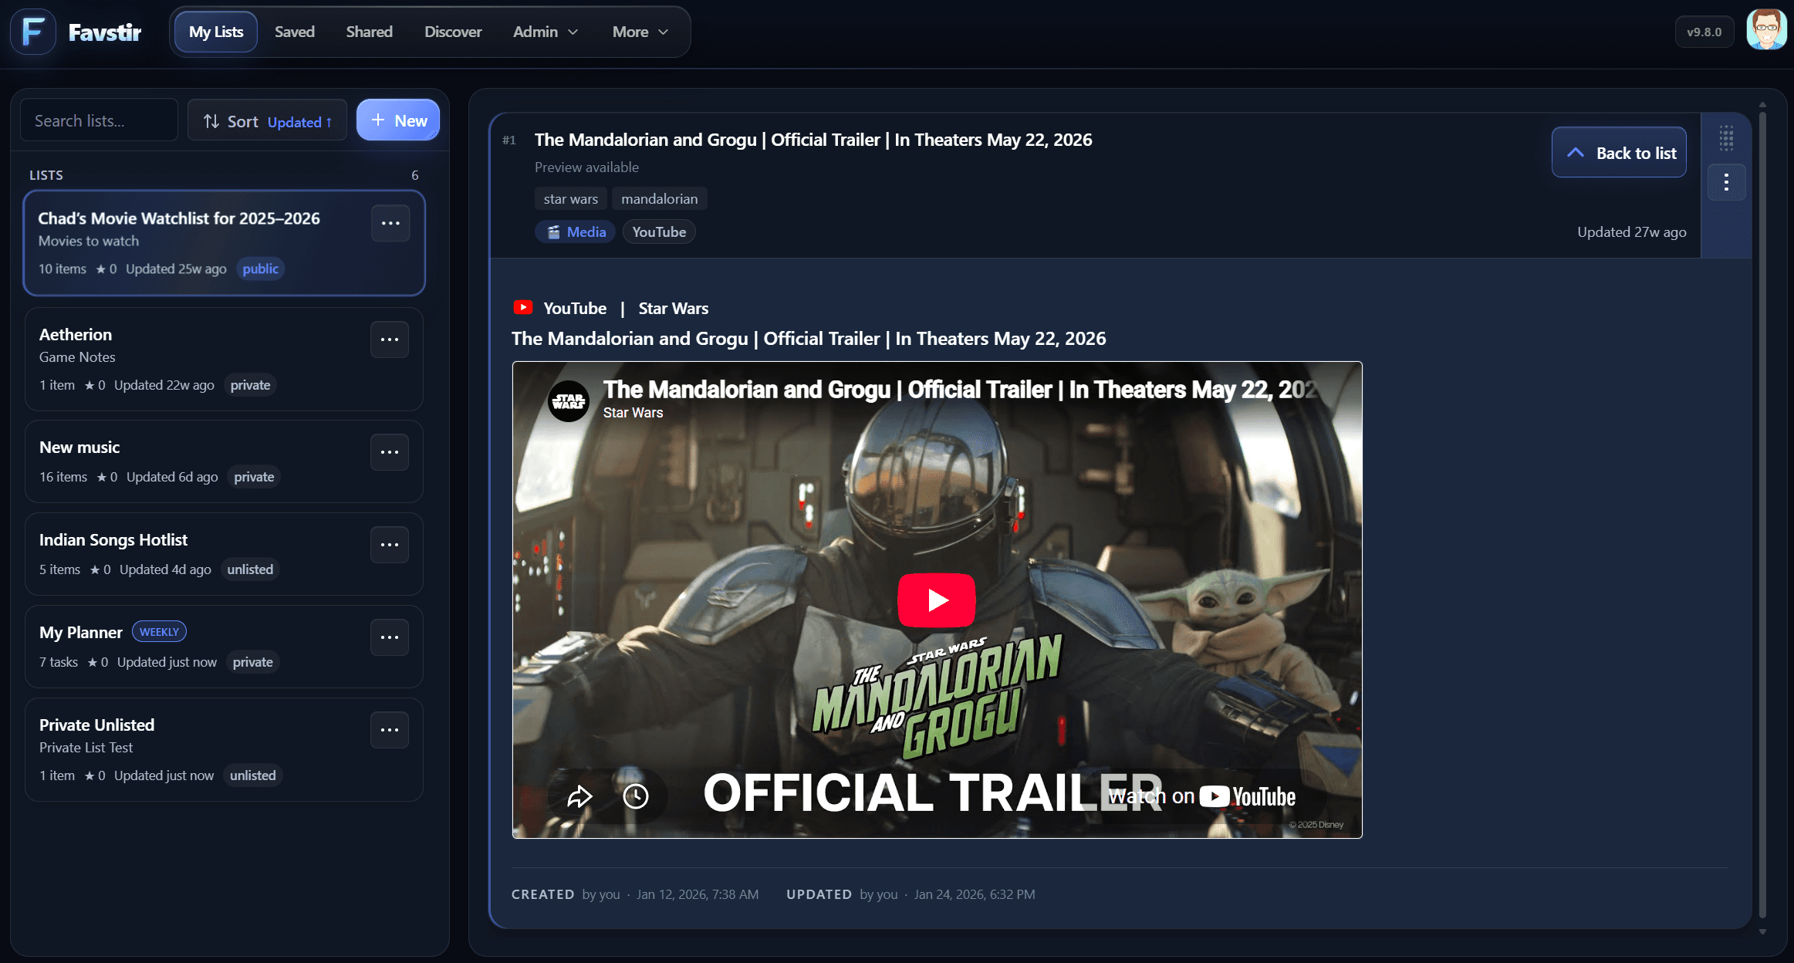
Task: Open the Admin dropdown menu
Action: click(546, 32)
